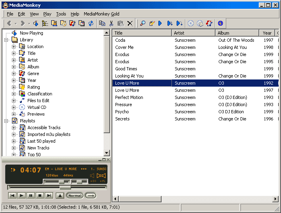Click the stereo indicator in player display

click(x=101, y=176)
